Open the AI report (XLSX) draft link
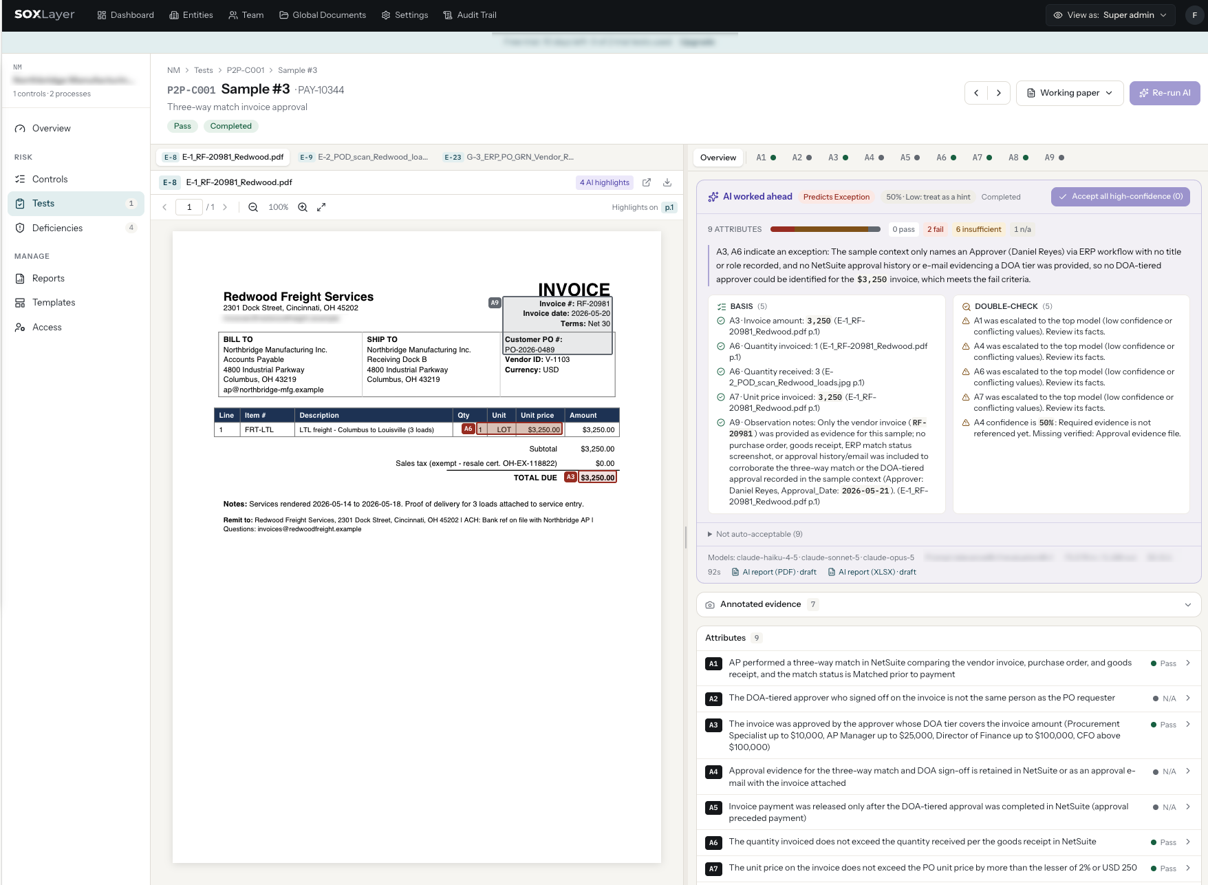This screenshot has width=1208, height=885. (872, 572)
